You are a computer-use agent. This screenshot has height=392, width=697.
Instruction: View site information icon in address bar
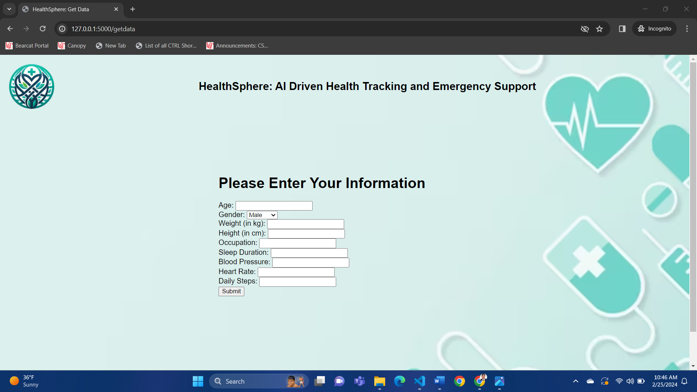[62, 29]
